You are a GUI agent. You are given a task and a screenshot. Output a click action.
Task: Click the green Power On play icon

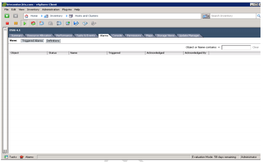(25, 24)
